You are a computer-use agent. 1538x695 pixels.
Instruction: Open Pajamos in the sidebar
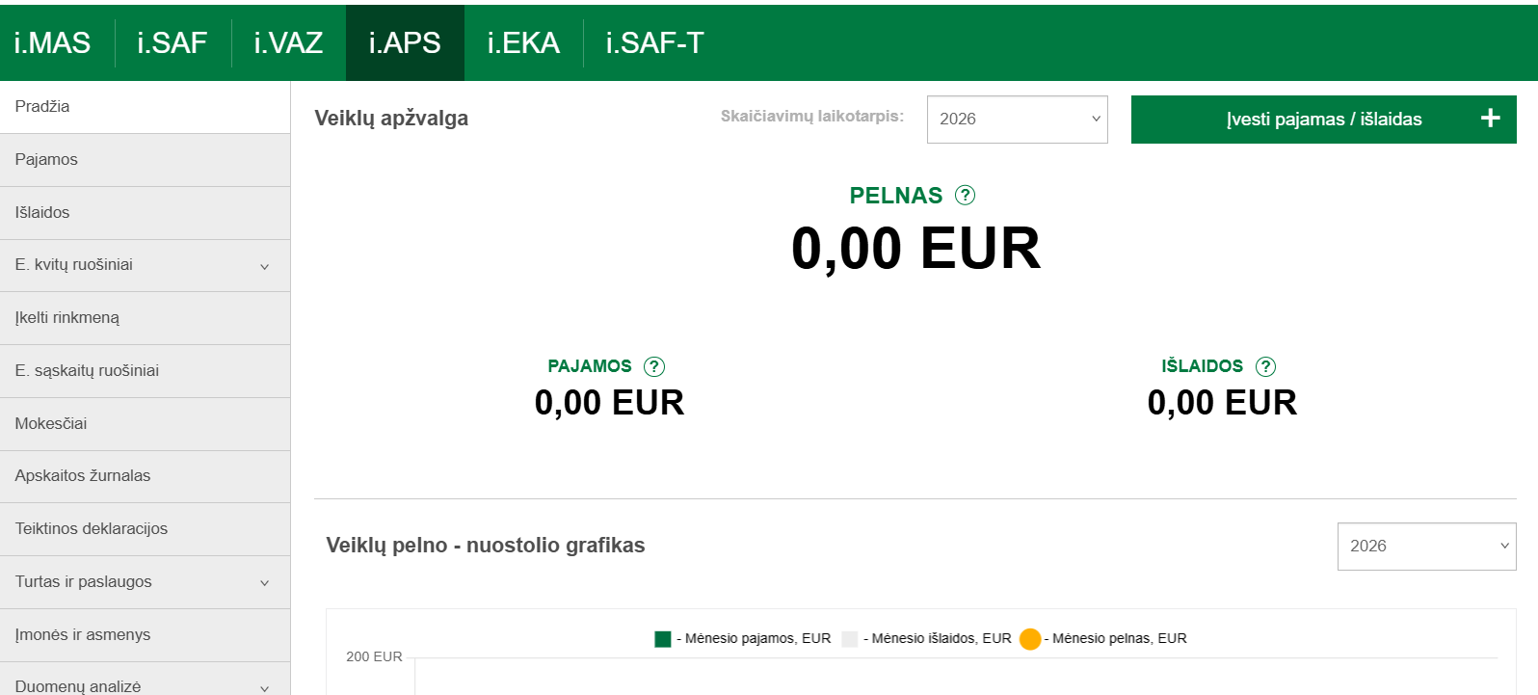[46, 160]
